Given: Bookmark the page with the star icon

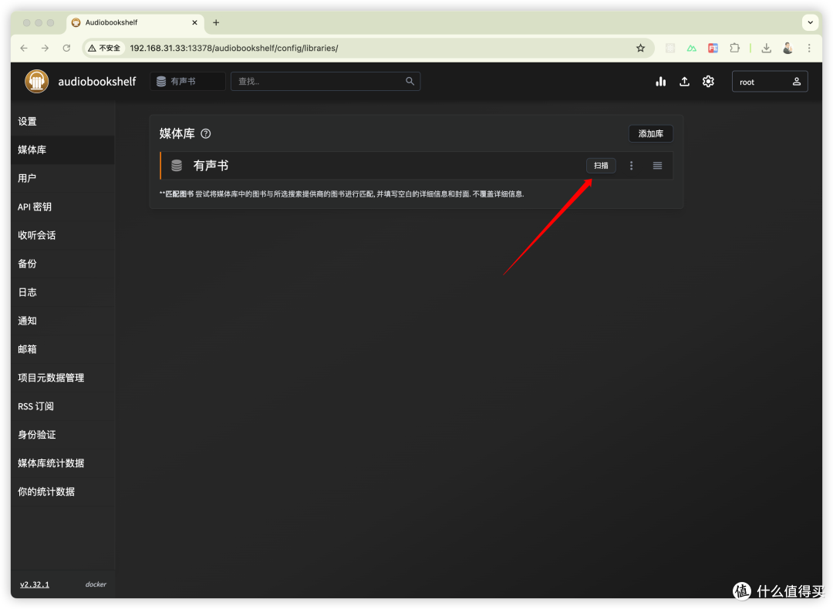Looking at the screenshot, I should [x=640, y=48].
